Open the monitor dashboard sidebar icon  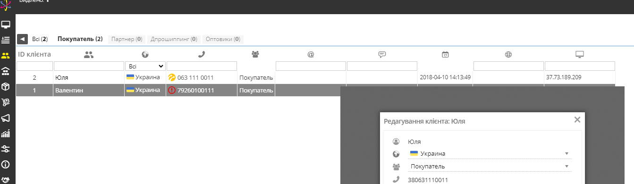6,25
